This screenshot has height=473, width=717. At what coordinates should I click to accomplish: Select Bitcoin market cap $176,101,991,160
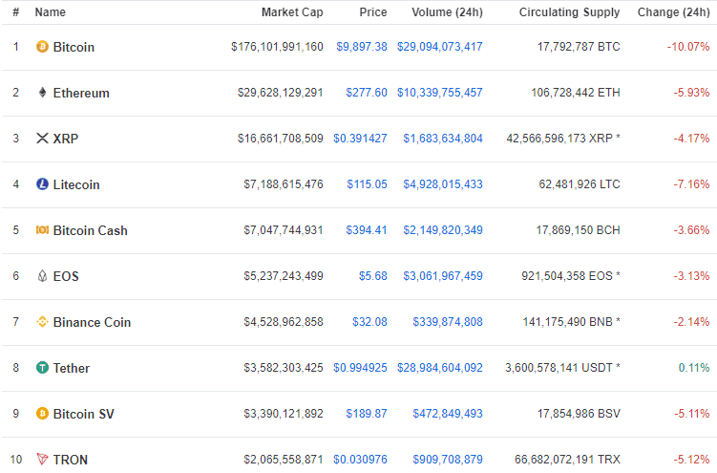pyautogui.click(x=277, y=47)
